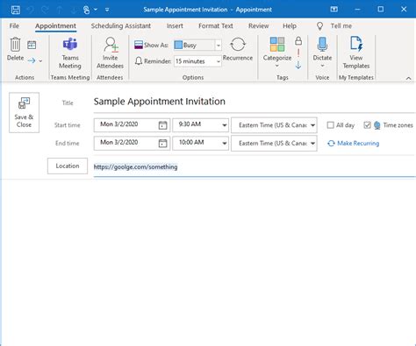416x346 pixels.
Task: Click the Redo icon in quick access toolbar
Action: (x=45, y=10)
